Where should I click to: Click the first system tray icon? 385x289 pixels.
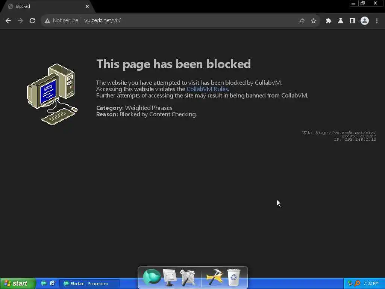350,284
